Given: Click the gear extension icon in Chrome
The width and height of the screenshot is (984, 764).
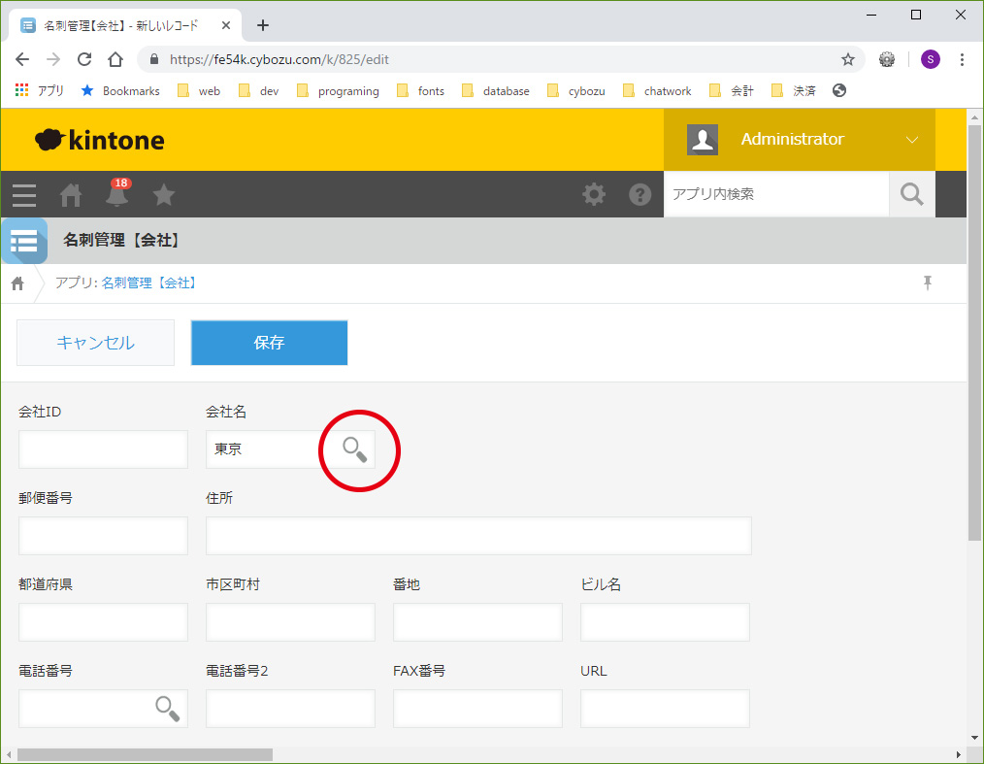Looking at the screenshot, I should (887, 59).
